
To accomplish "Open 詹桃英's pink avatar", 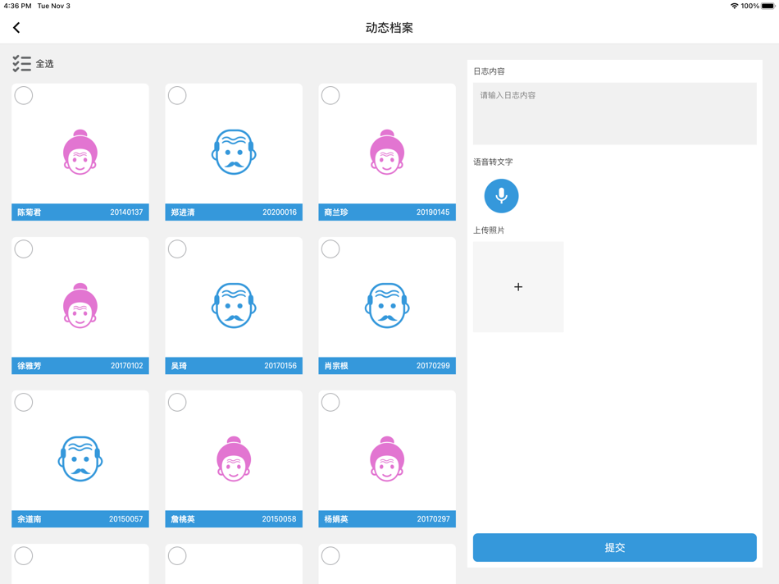I will 234,459.
